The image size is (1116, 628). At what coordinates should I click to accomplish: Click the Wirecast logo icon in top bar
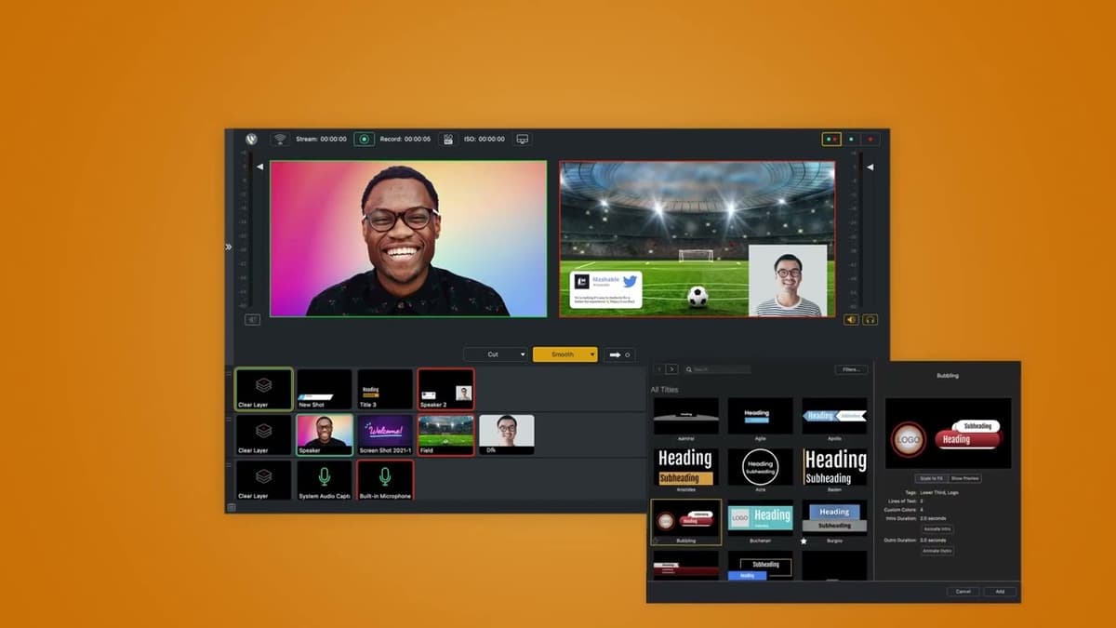pos(251,139)
